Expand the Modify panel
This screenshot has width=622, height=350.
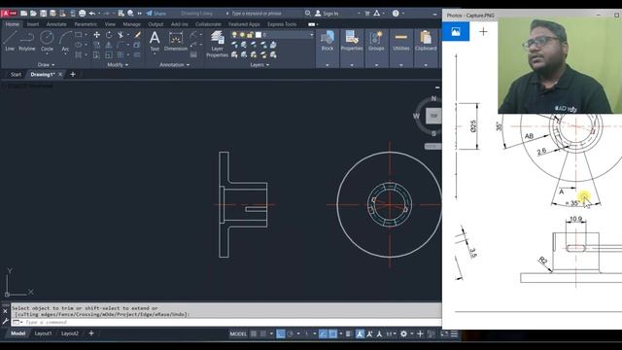pos(118,65)
